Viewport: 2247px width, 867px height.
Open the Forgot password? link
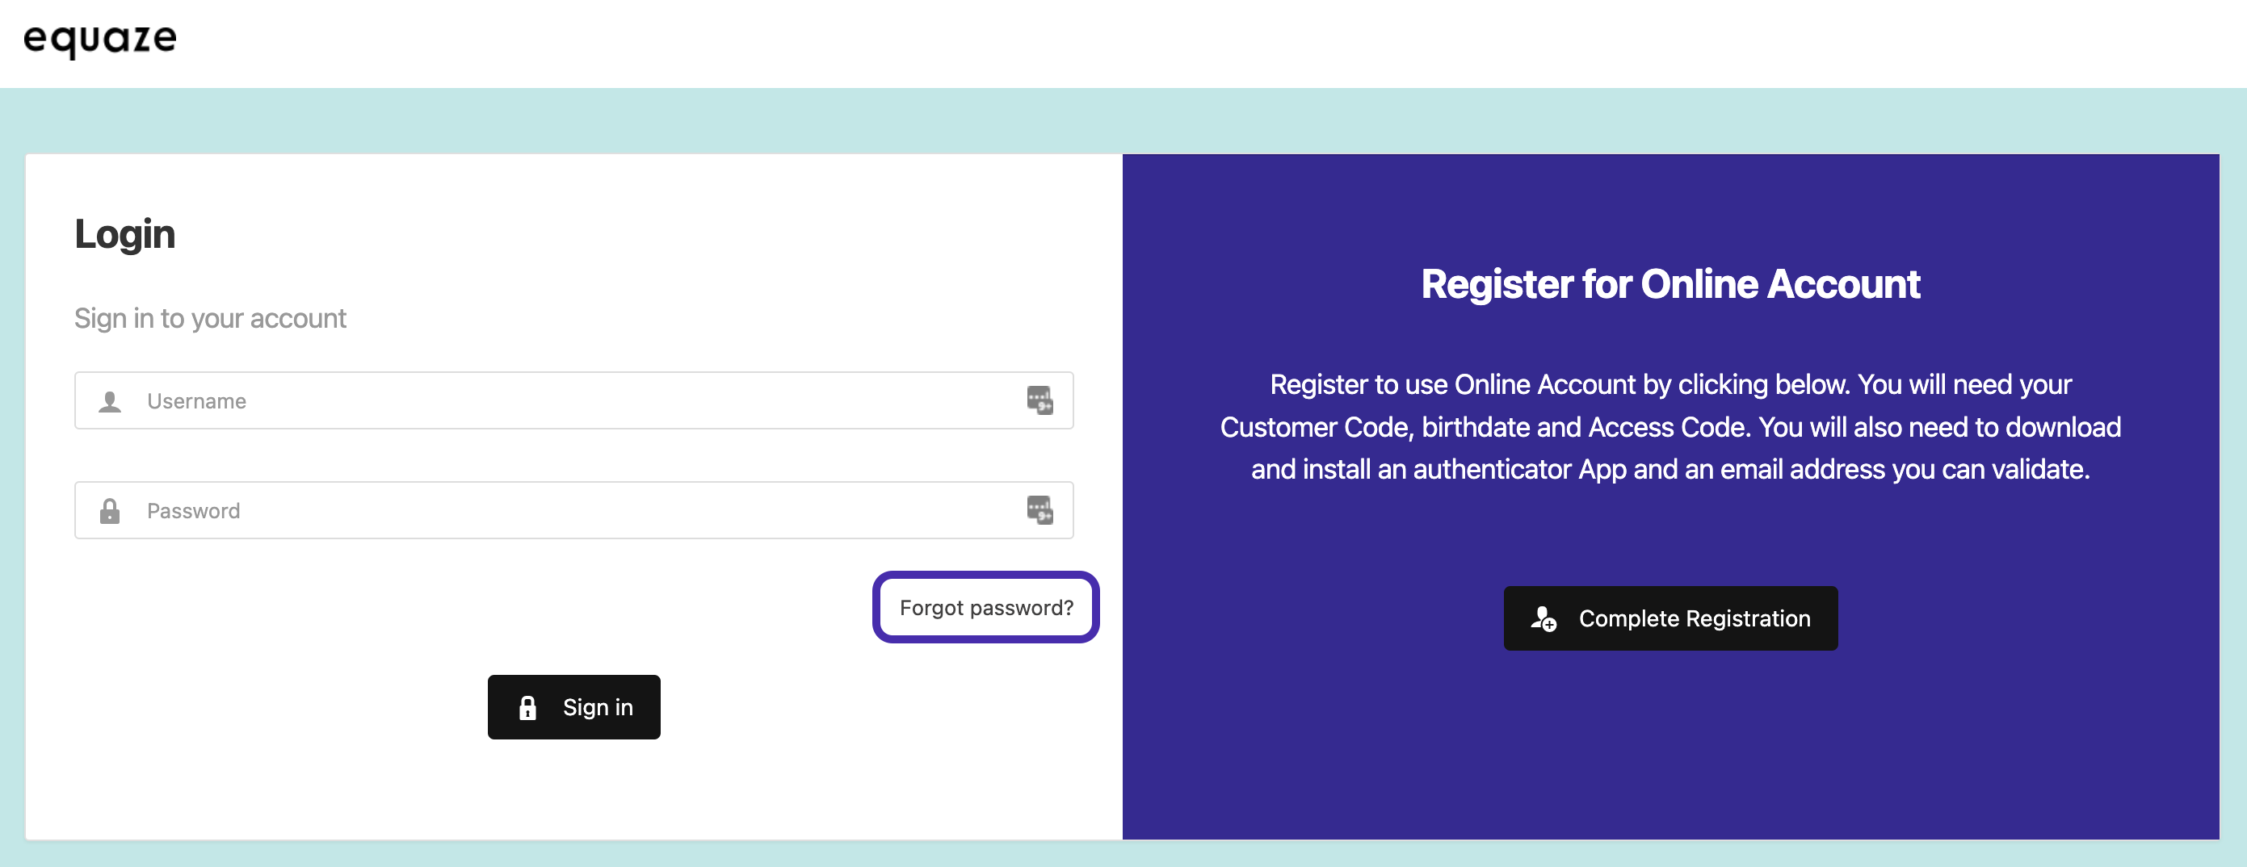(985, 608)
